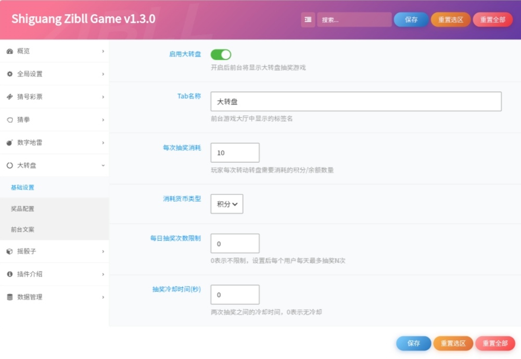
Task: Click the 抽奖冷却时间(秒) number field
Action: [235, 294]
